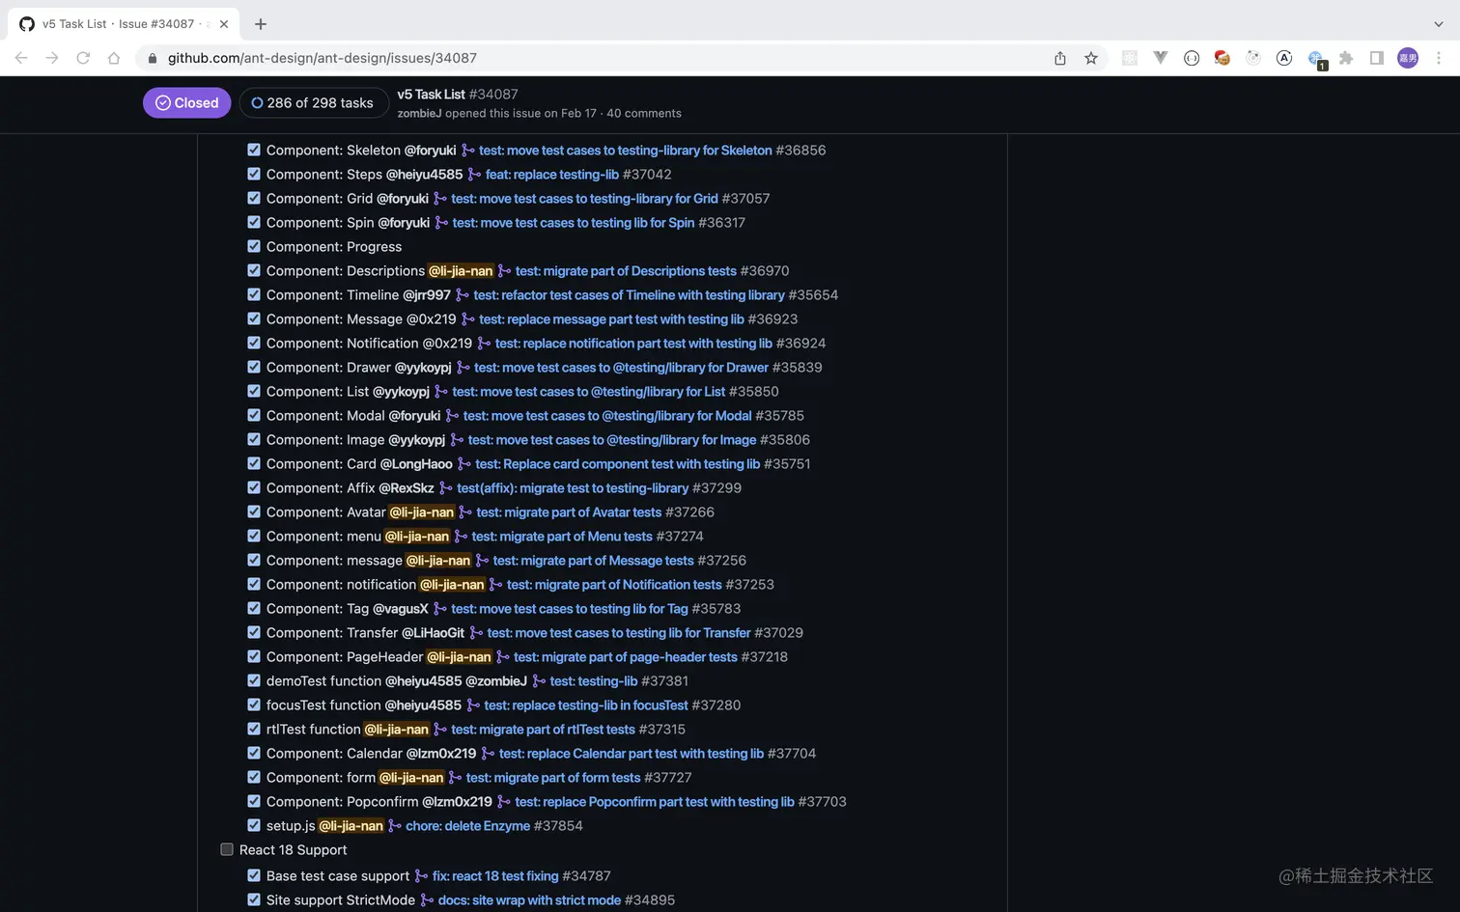Image resolution: width=1460 pixels, height=912 pixels.
Task: Click the v5 Task List browser tab
Action: tap(126, 24)
